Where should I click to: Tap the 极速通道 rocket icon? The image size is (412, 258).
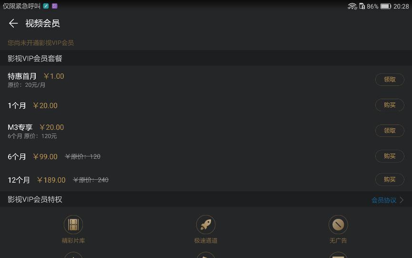[206, 225]
